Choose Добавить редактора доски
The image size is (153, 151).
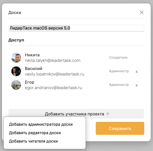[35, 133]
